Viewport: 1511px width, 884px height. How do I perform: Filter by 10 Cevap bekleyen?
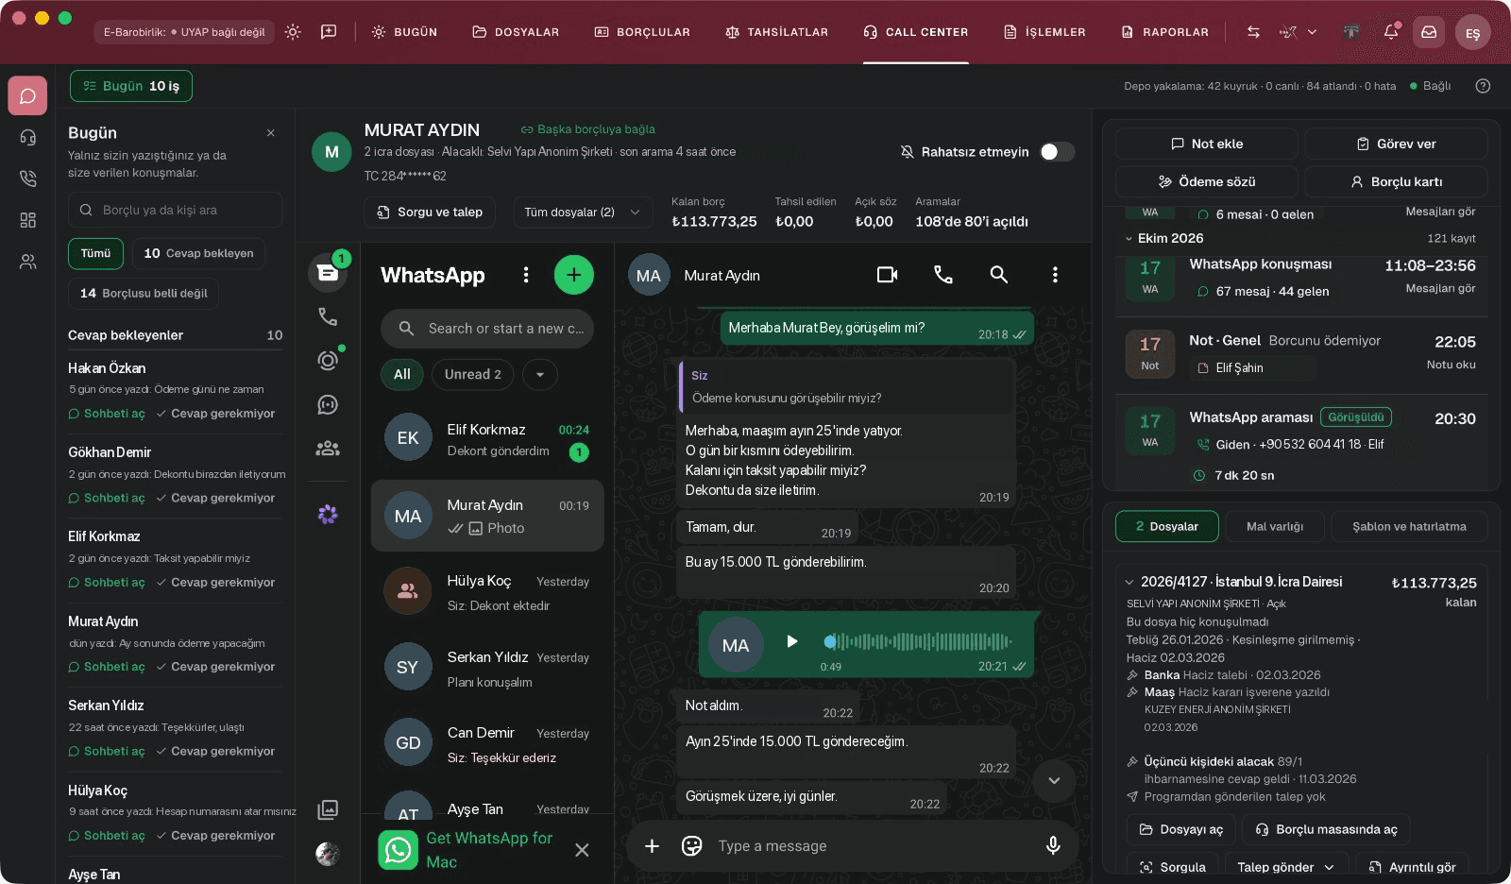point(198,253)
